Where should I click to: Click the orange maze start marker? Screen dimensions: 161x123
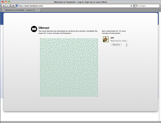[x=40, y=38]
